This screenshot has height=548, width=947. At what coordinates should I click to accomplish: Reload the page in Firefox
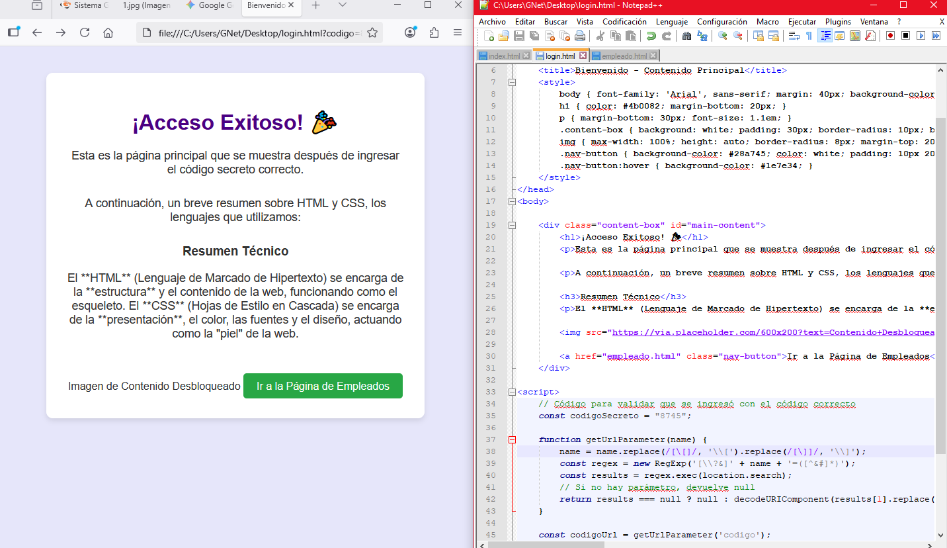tap(85, 32)
